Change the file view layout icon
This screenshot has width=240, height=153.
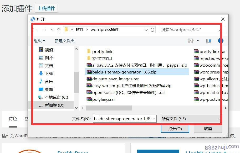coord(191,41)
